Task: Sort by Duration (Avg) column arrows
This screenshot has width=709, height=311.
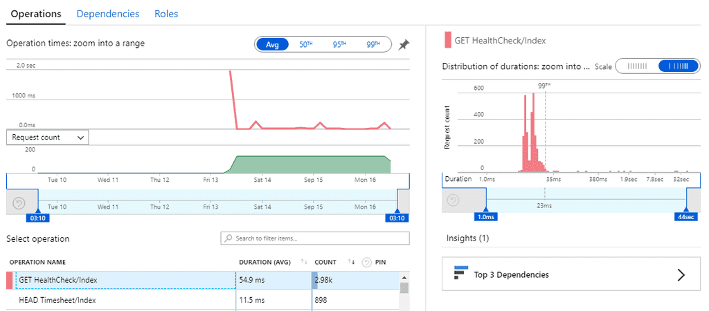Action: click(x=303, y=263)
